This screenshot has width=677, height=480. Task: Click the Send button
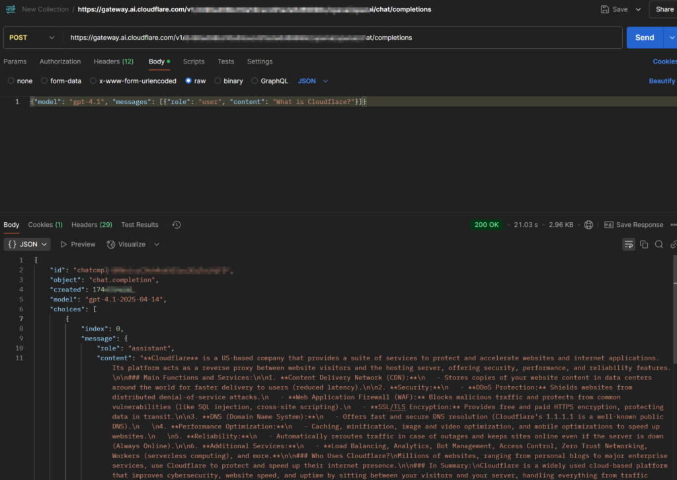644,38
